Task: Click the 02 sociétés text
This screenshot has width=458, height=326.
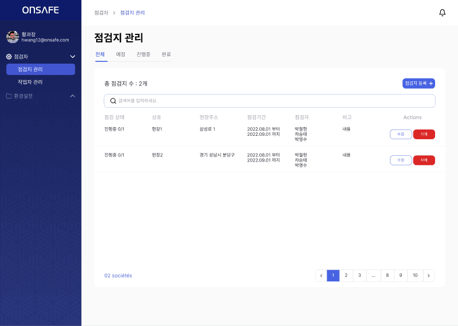Action: click(x=118, y=276)
